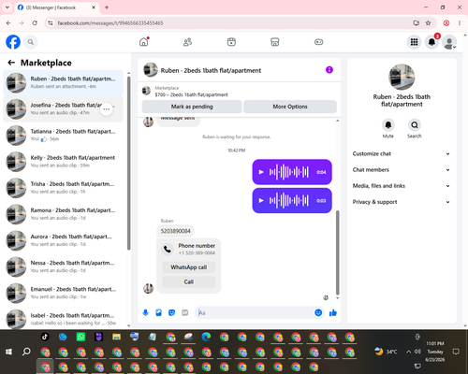Open Aurora conversation
The width and height of the screenshot is (468, 374).
pos(63,240)
